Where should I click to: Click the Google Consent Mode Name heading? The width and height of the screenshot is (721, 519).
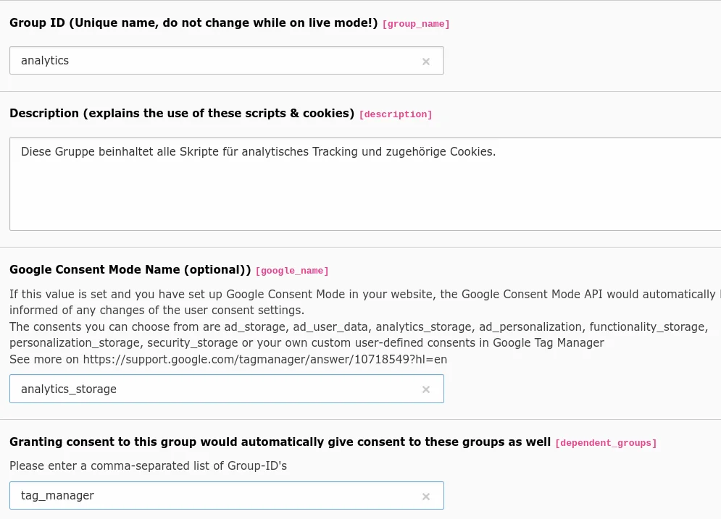(130, 269)
